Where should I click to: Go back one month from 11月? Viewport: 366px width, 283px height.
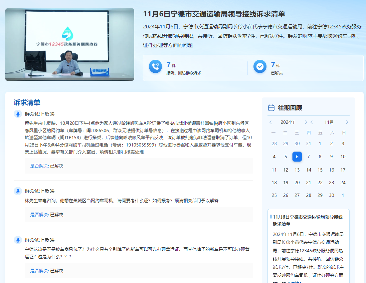(x=312, y=122)
